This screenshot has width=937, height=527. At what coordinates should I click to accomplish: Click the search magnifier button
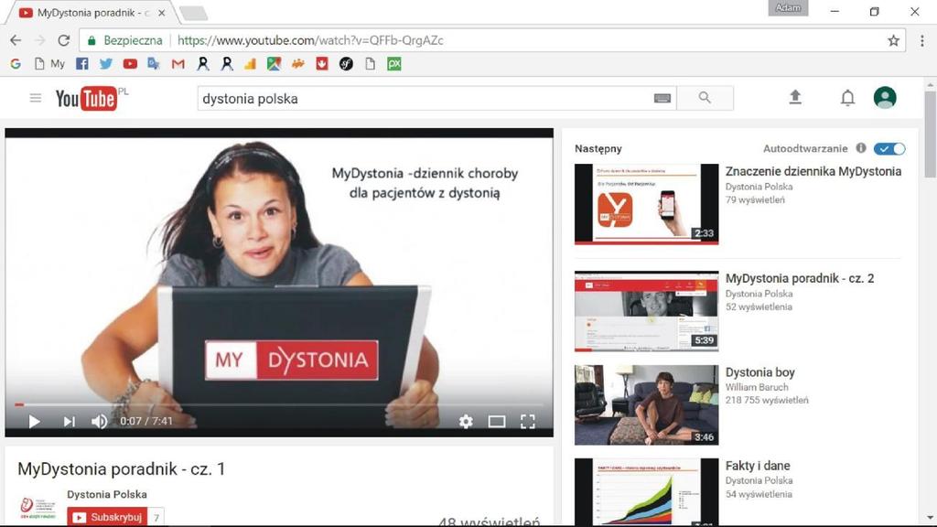705,98
